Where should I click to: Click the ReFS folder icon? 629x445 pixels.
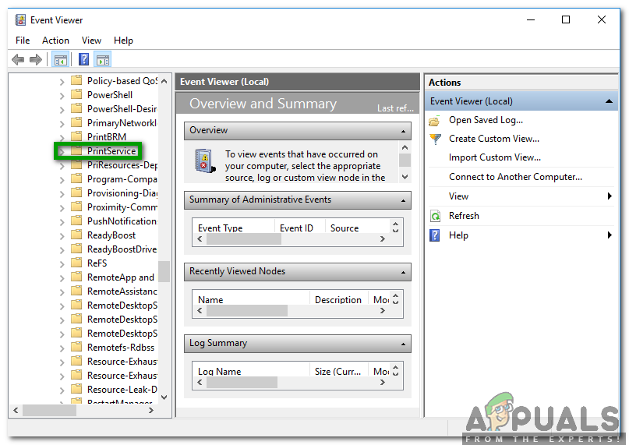pyautogui.click(x=76, y=263)
